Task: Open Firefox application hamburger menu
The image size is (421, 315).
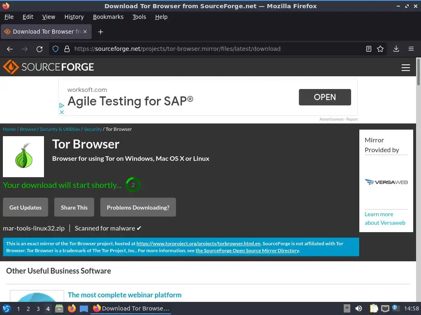Action: [x=411, y=49]
